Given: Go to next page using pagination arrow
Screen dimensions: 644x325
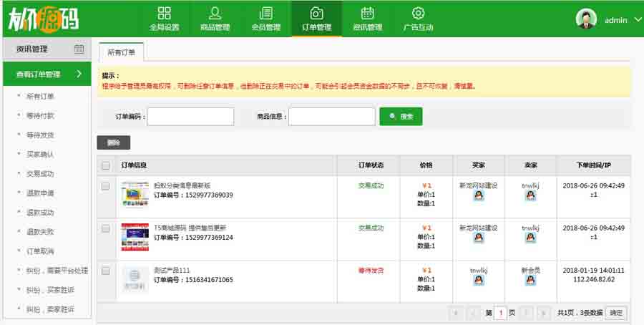Looking at the screenshot, I should click(526, 313).
